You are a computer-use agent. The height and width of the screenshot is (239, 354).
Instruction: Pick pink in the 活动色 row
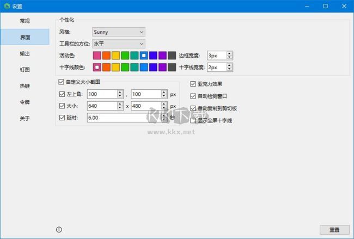(97, 56)
